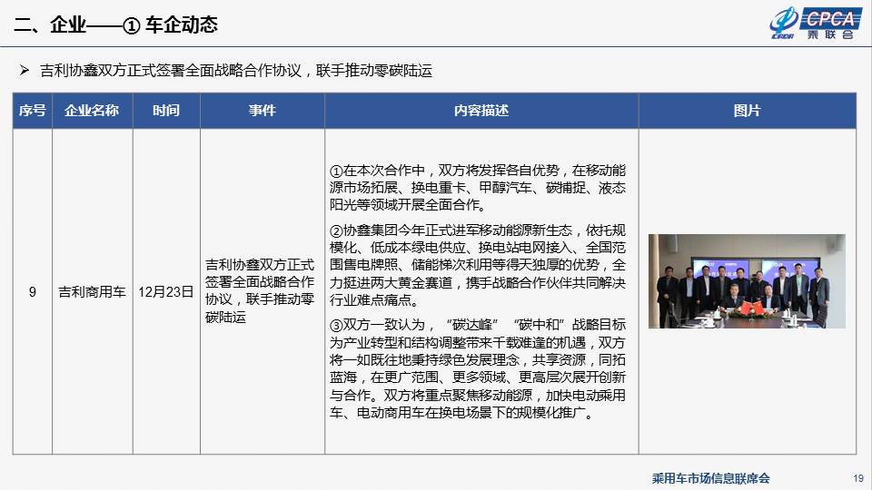Click the 事件 column header

tap(263, 111)
